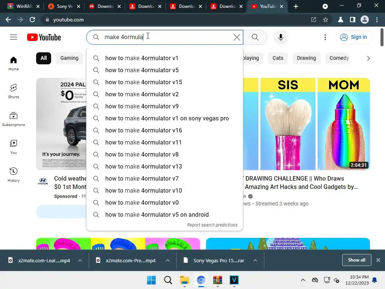Open the SIS MOM drawing challenge thumbnail
This screenshot has height=289, width=385.
(306, 124)
